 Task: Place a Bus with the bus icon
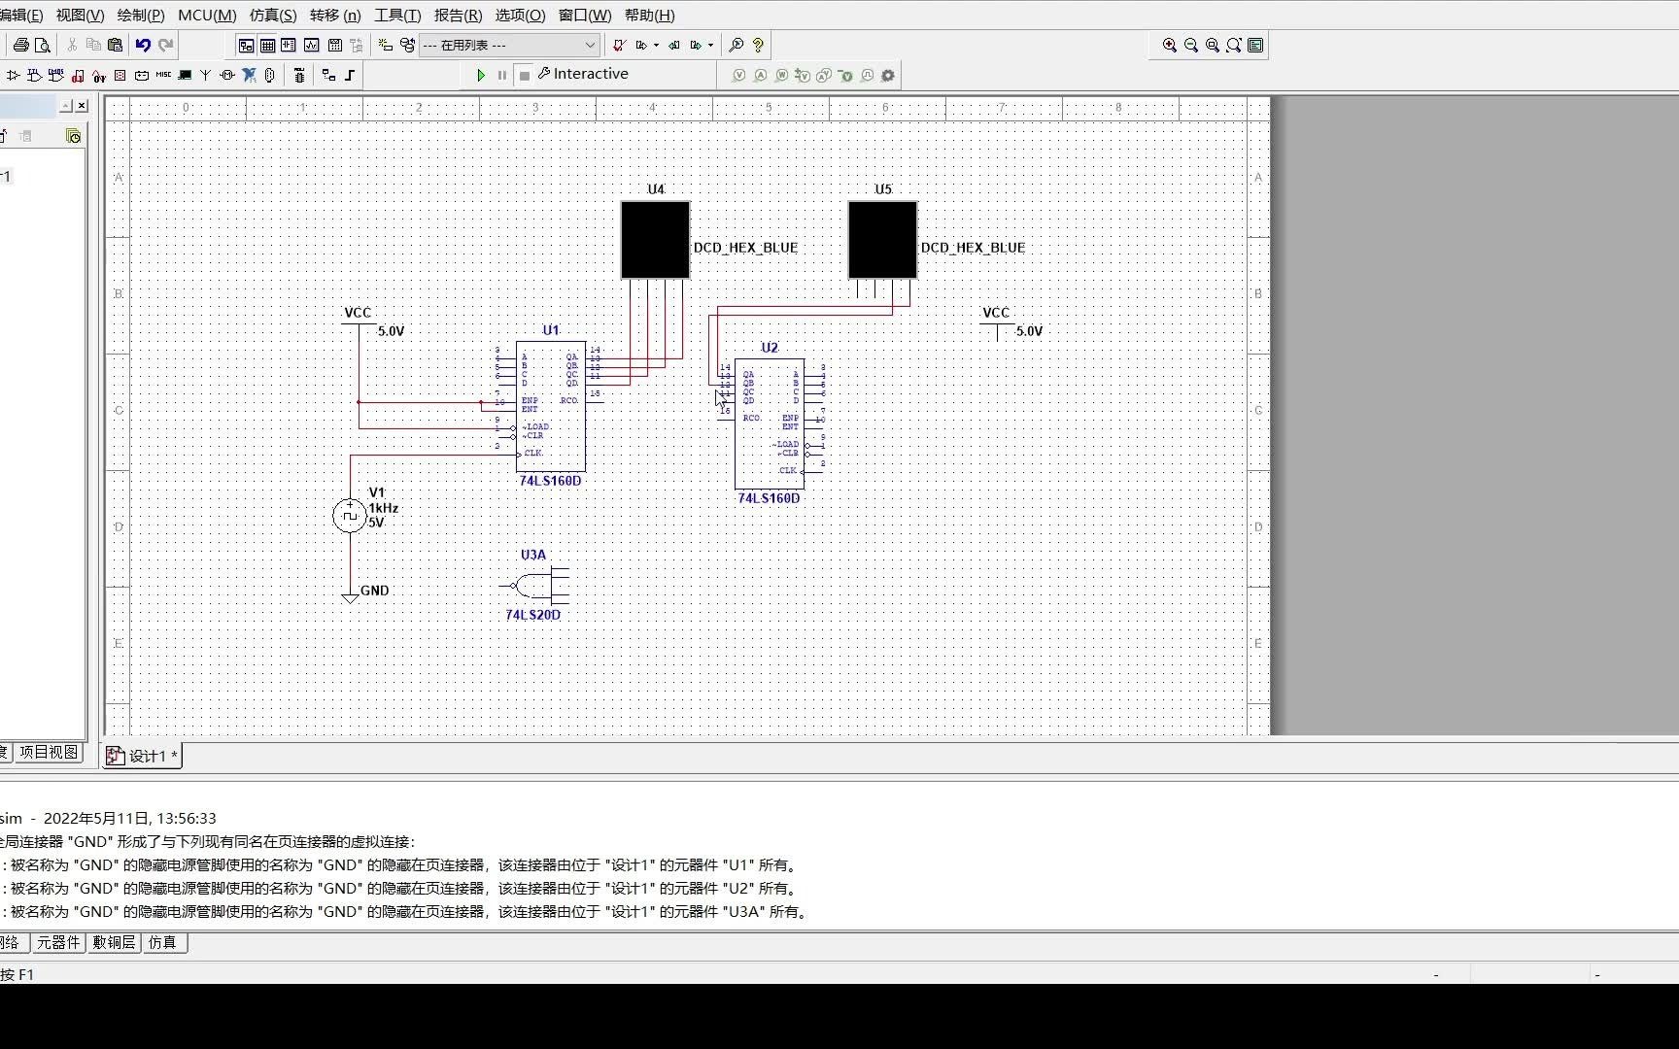(350, 75)
